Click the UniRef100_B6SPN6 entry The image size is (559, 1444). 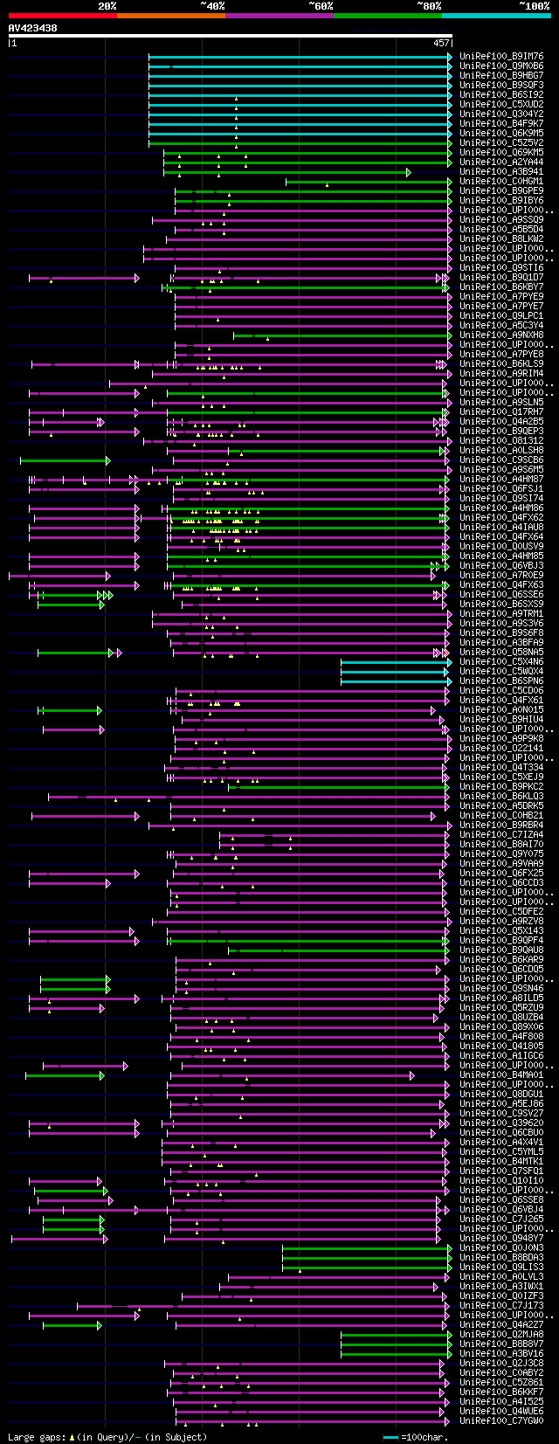[x=501, y=681]
